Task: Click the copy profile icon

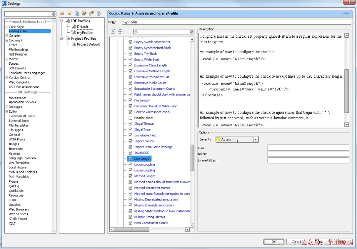Action: coord(77,14)
